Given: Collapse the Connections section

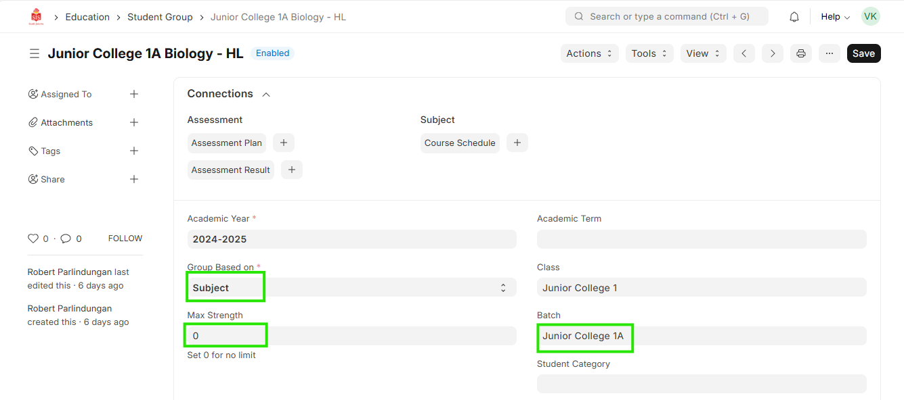Looking at the screenshot, I should 266,95.
